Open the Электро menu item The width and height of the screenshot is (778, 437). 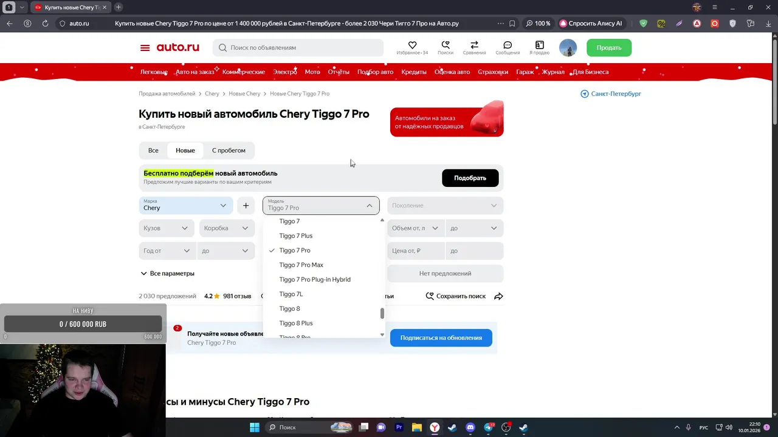(284, 72)
